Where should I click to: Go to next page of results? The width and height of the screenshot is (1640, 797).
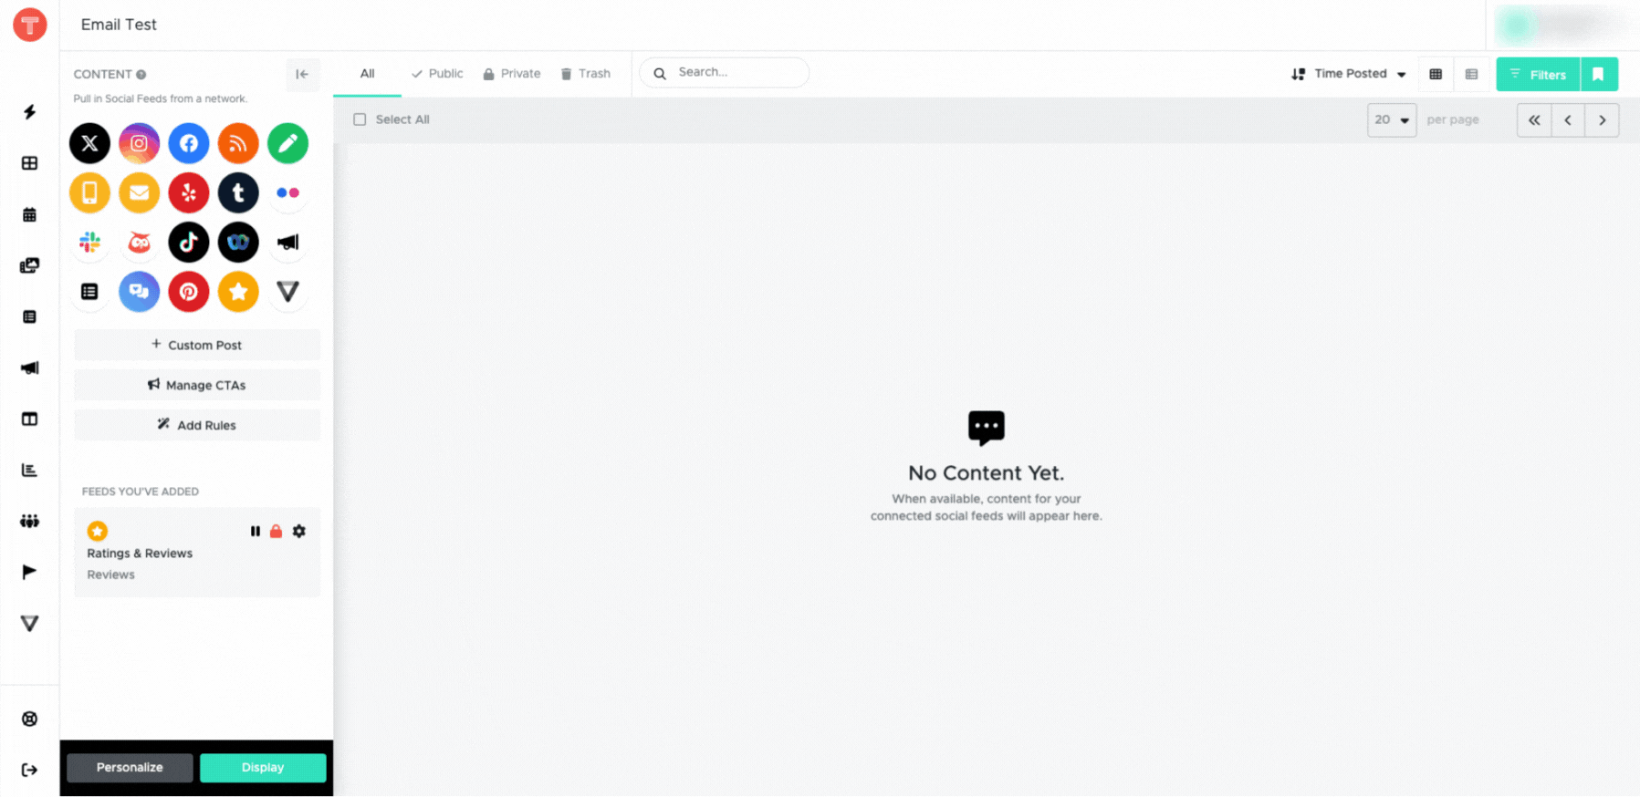pos(1602,119)
